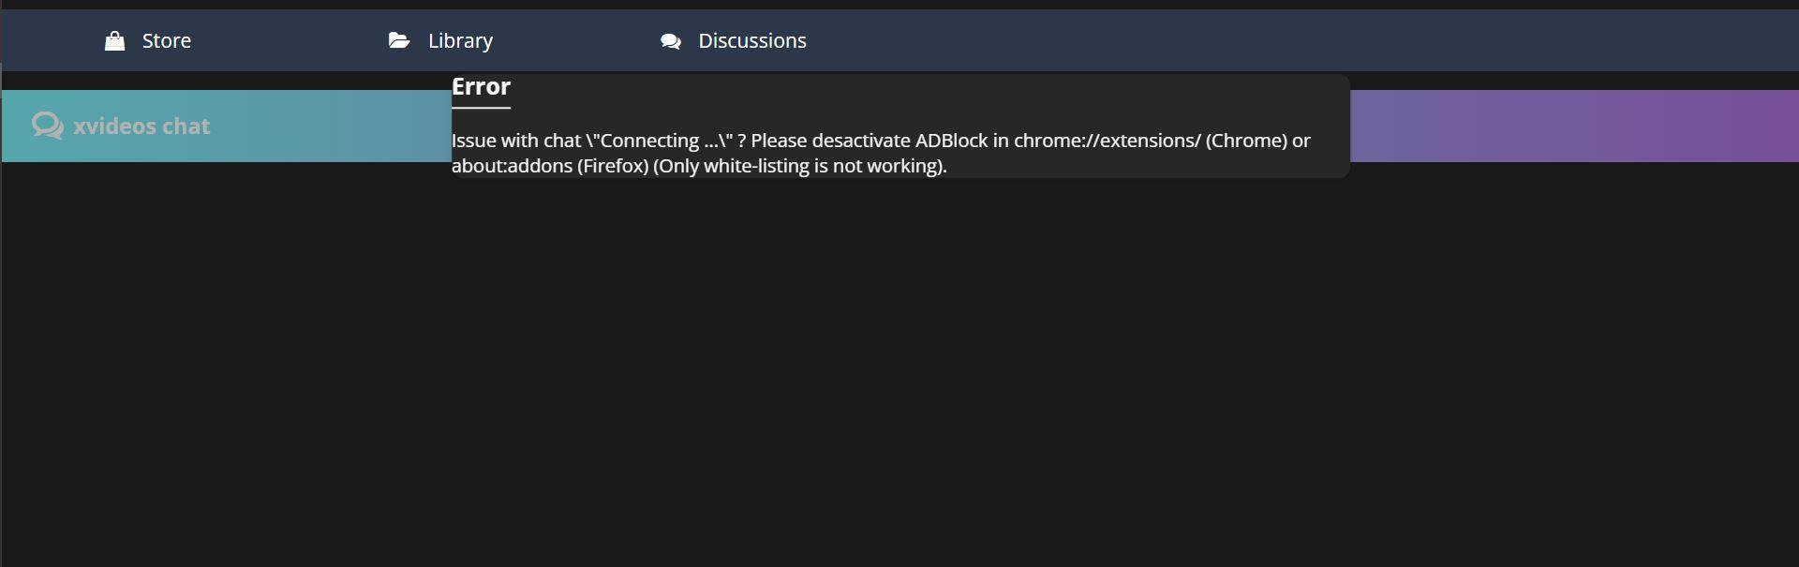Click the chat bubbles icon beside xvideos chat
The height and width of the screenshot is (567, 1799).
point(47,126)
